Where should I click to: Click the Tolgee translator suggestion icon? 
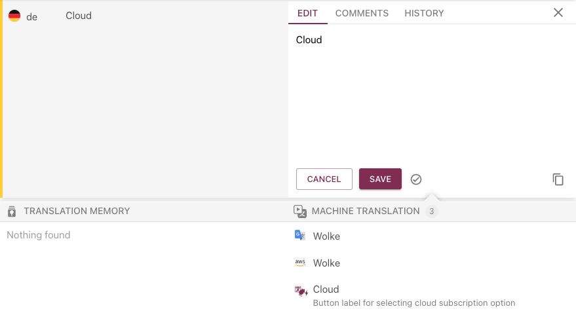click(x=301, y=291)
